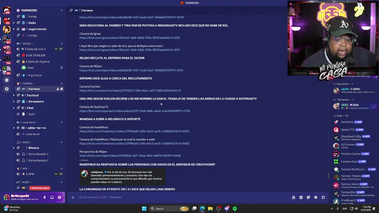The width and height of the screenshot is (379, 213).
Task: Open rdjavi link ending in t=4438
Action: tap(130, 156)
